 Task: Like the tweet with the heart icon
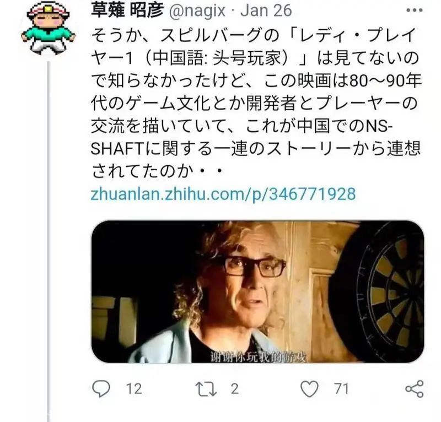pos(310,389)
